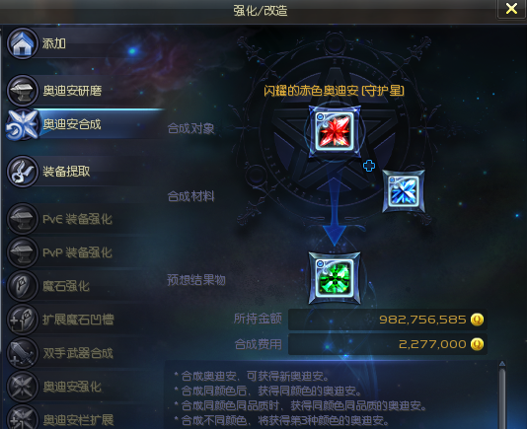Open the 奥迪安栏扩展 menu entry
Screen dimensions: 527x429
pos(78,420)
